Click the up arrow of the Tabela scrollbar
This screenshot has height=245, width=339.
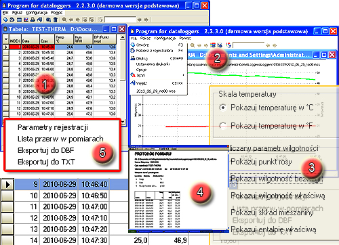click(x=123, y=37)
